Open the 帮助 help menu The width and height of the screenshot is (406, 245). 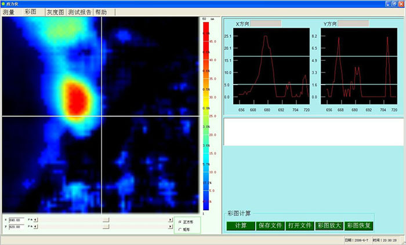(101, 12)
